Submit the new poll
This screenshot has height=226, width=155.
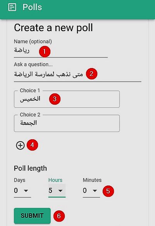pyautogui.click(x=32, y=215)
